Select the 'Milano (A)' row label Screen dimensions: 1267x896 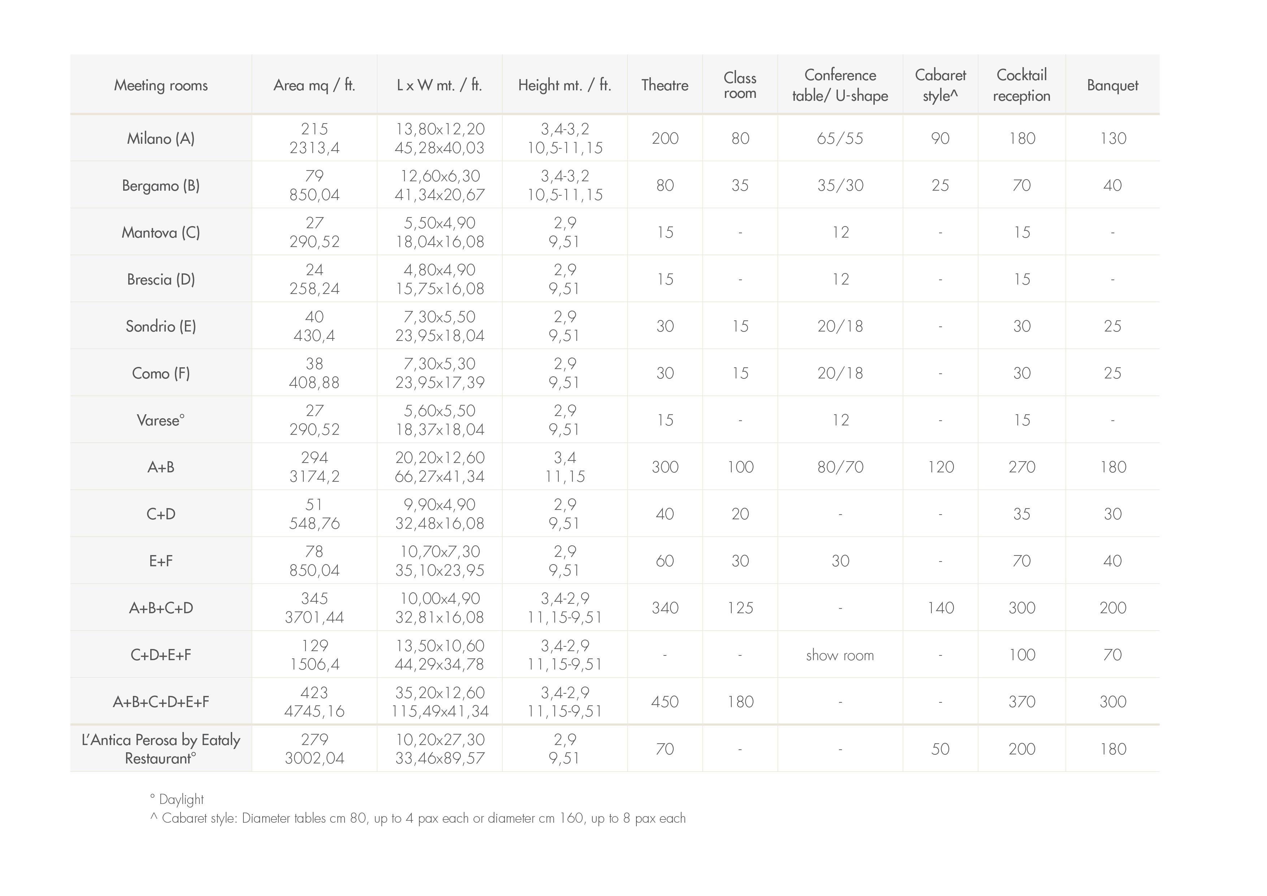161,138
